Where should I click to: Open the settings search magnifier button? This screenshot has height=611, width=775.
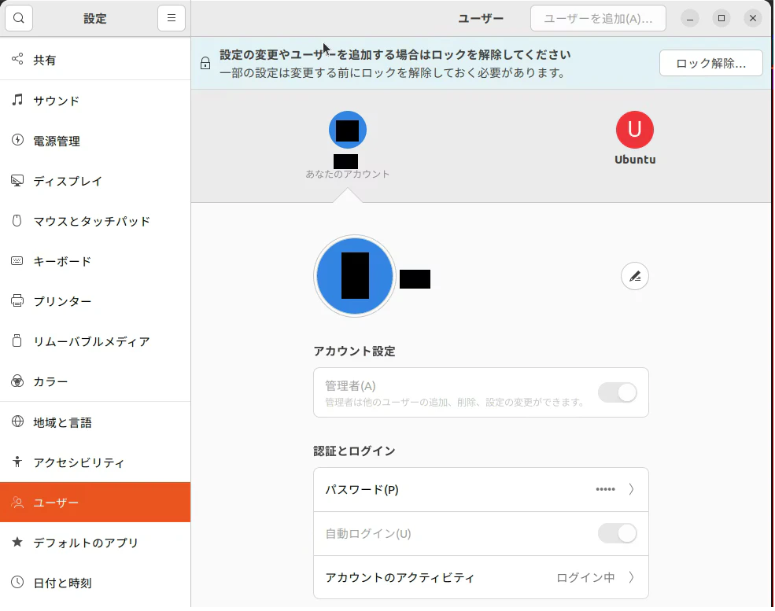coord(19,18)
